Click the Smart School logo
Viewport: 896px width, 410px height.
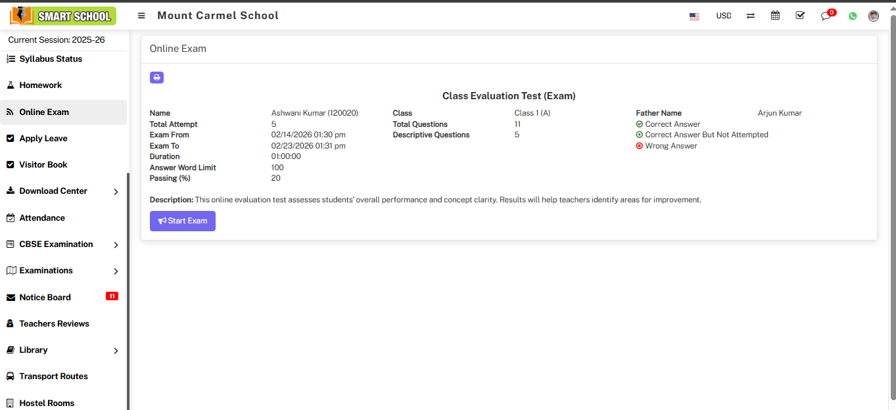click(x=62, y=15)
